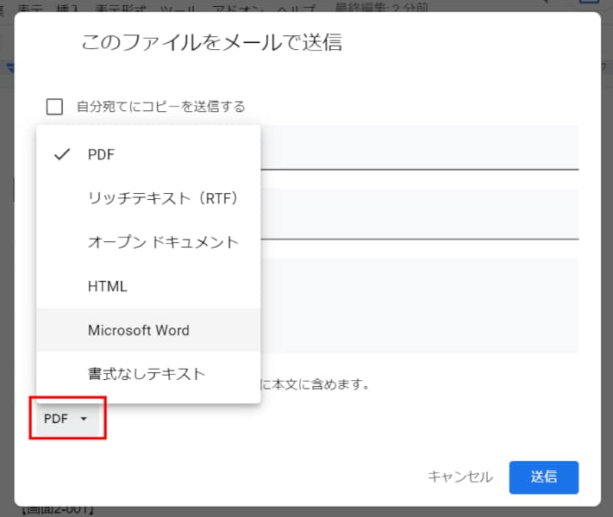Select PDF from the format list
This screenshot has width=613, height=517.
coord(102,155)
